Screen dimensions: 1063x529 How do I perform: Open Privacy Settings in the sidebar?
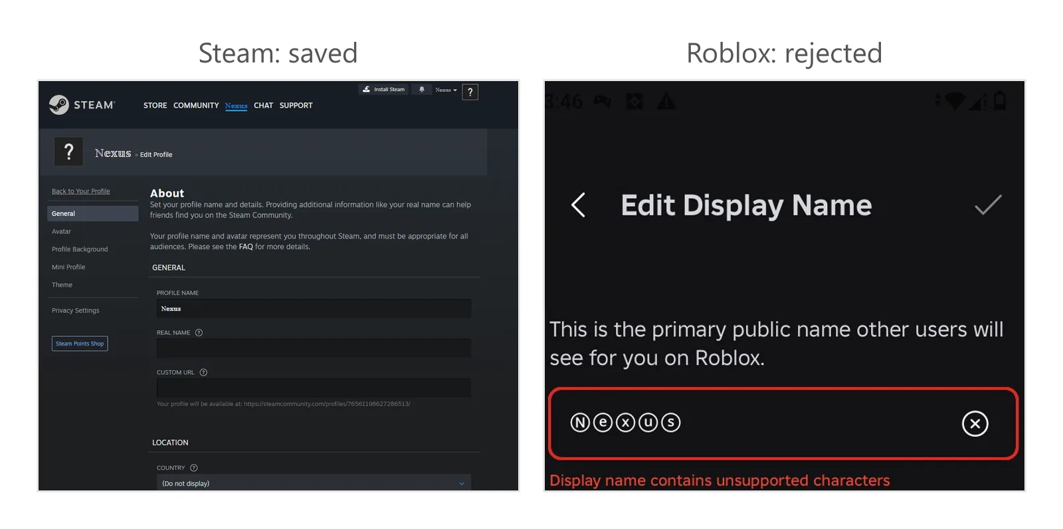click(x=76, y=310)
